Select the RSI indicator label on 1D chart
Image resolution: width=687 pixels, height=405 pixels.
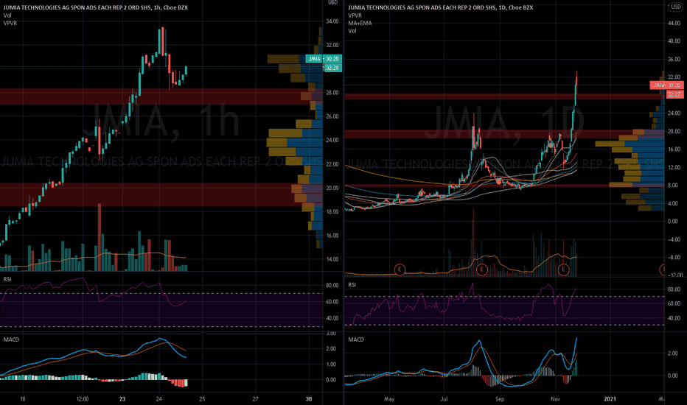[x=352, y=284]
